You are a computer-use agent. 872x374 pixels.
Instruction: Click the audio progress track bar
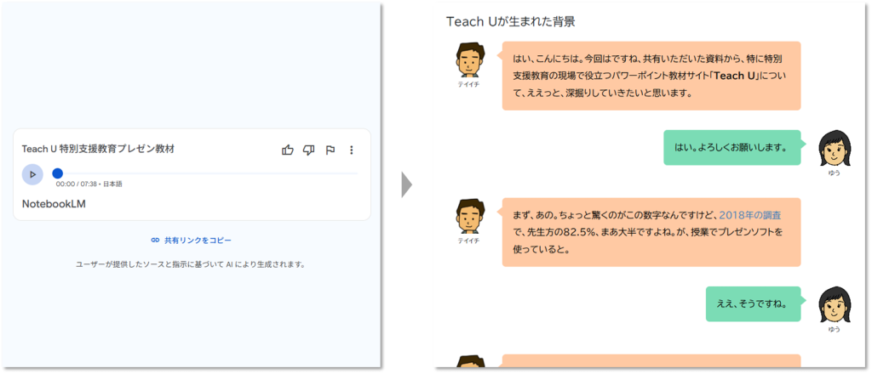207,173
